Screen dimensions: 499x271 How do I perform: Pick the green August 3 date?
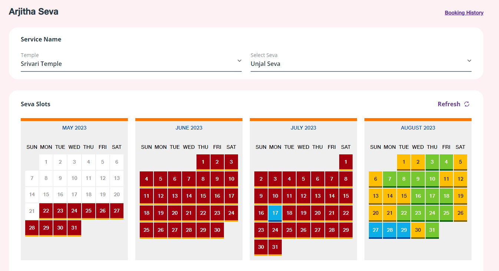(432, 163)
